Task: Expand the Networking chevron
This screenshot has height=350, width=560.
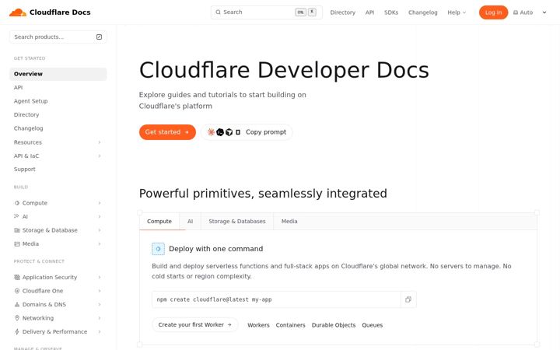Action: click(100, 318)
